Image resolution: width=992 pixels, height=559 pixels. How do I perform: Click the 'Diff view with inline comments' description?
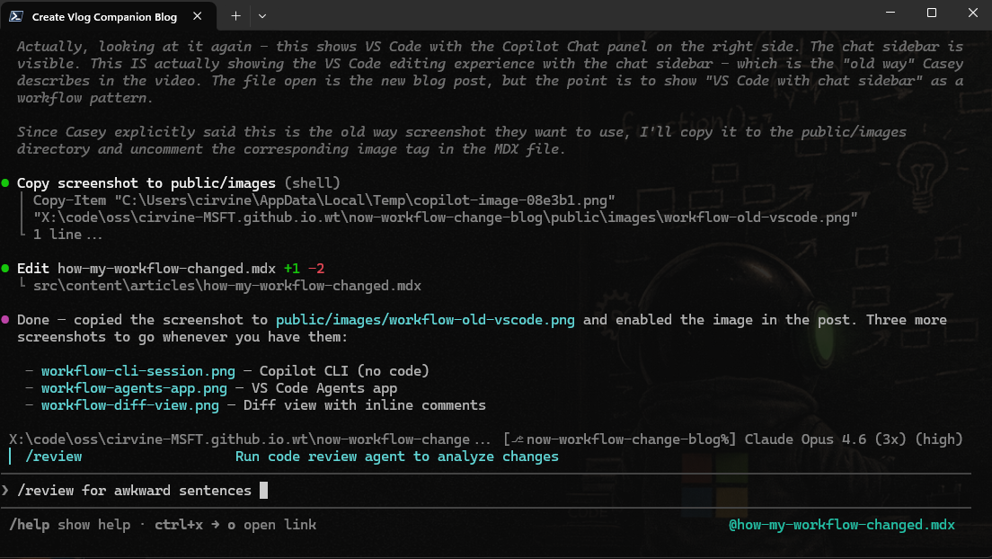365,405
